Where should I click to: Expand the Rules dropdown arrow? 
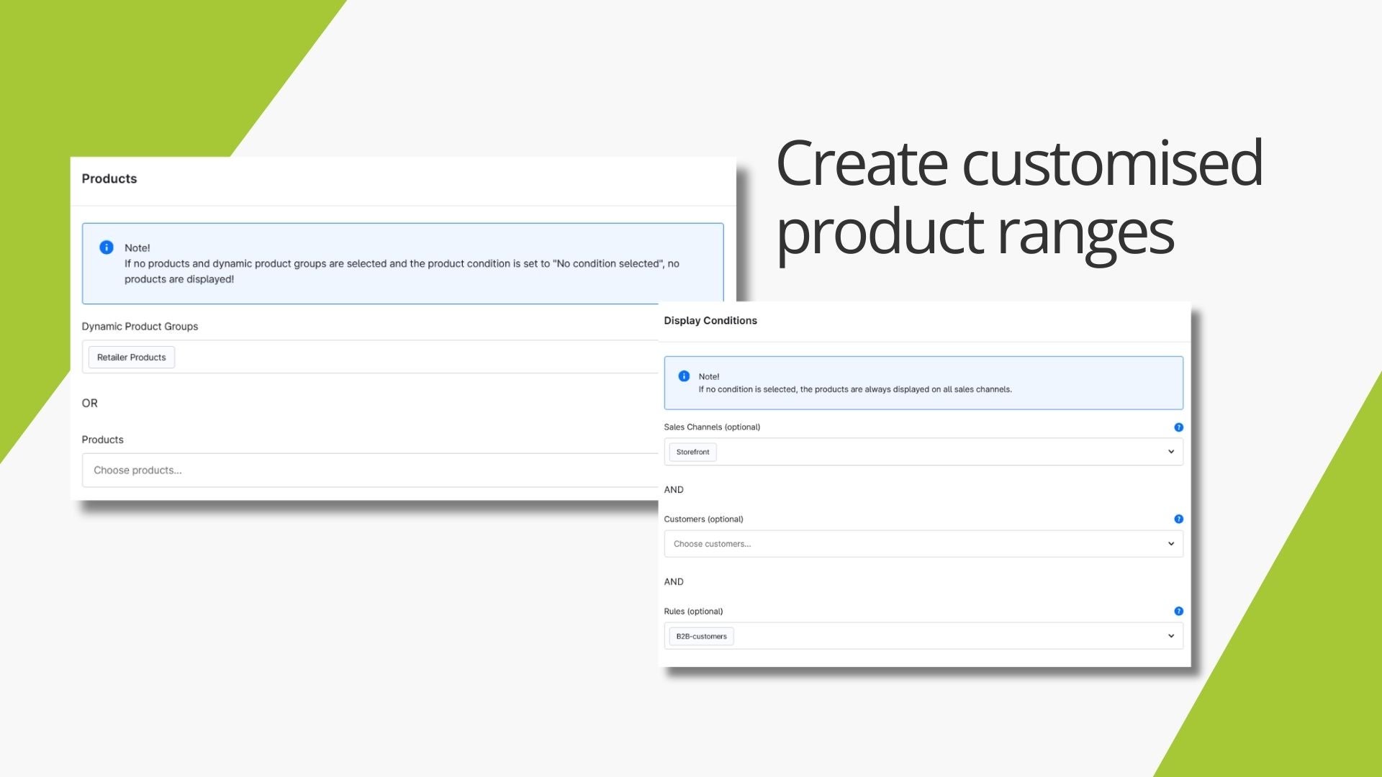1170,636
